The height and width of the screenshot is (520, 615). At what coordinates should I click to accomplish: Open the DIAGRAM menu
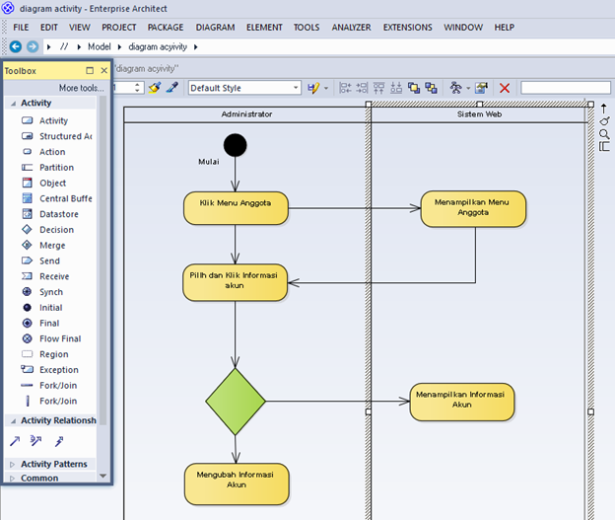[x=215, y=28]
